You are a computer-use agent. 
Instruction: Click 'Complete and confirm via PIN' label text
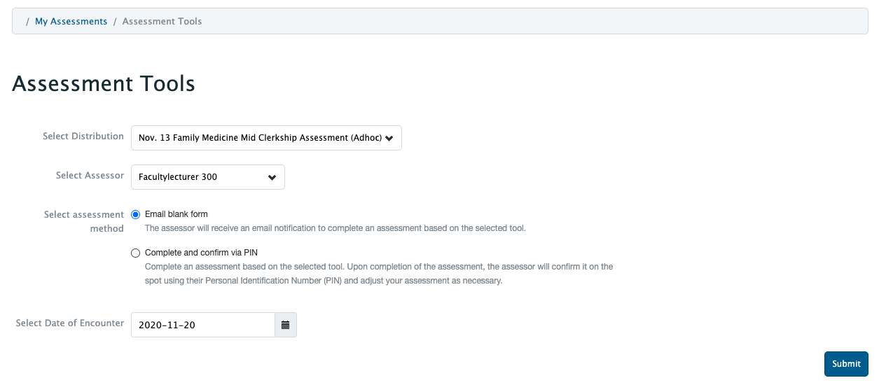coord(202,253)
